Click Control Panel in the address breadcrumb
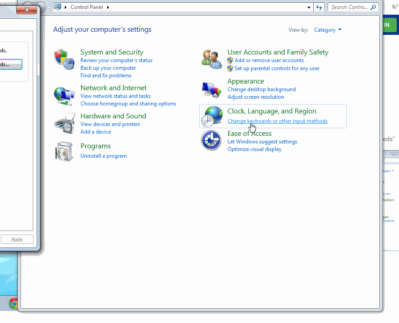 point(87,7)
